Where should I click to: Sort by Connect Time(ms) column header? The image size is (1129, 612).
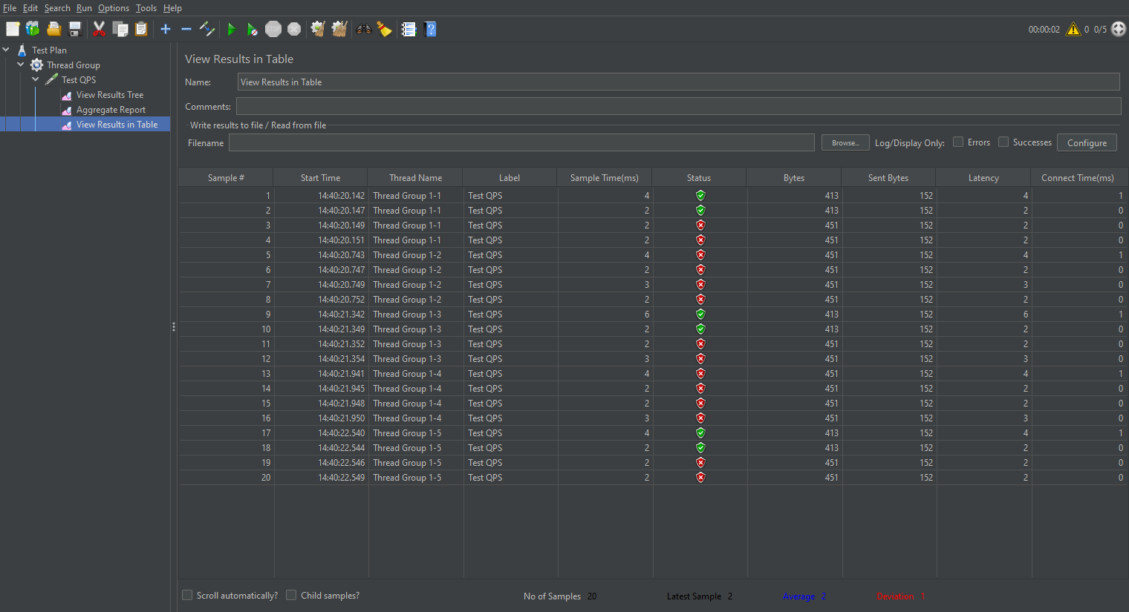click(1078, 178)
